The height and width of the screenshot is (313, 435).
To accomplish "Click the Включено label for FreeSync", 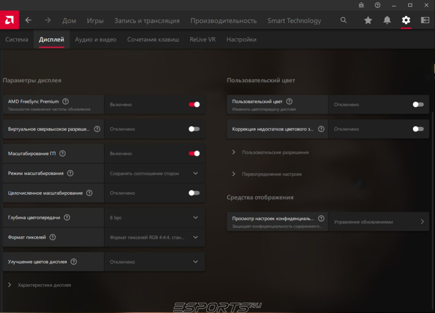I will [121, 105].
